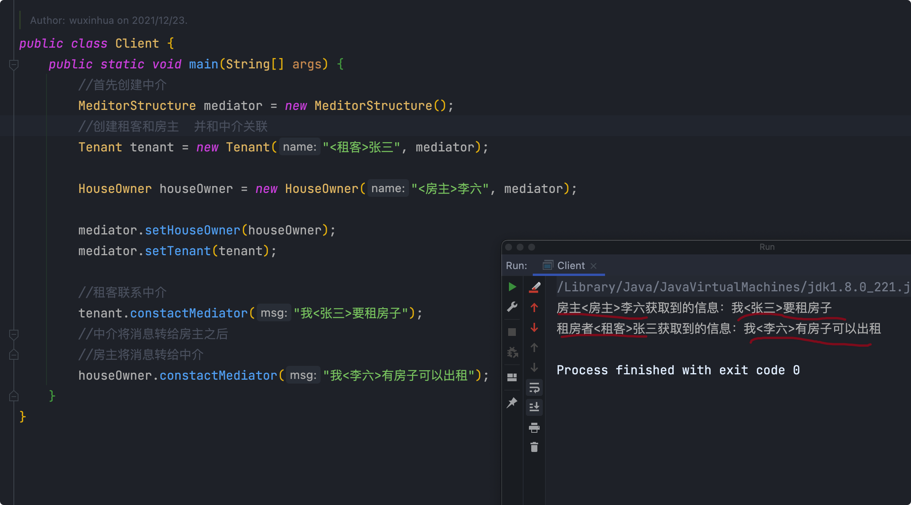Viewport: 911px width, 505px height.
Task: Click the gray Stop process square
Action: click(512, 332)
